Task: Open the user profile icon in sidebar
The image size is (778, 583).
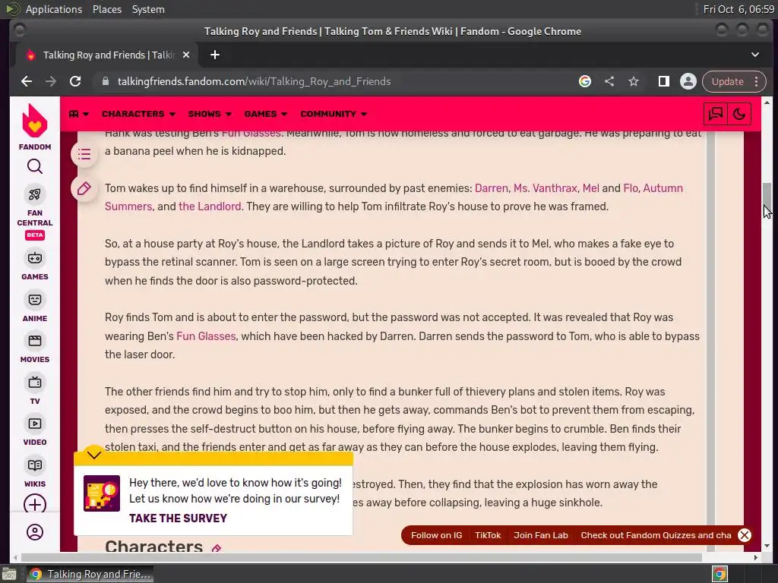Action: pos(35,532)
